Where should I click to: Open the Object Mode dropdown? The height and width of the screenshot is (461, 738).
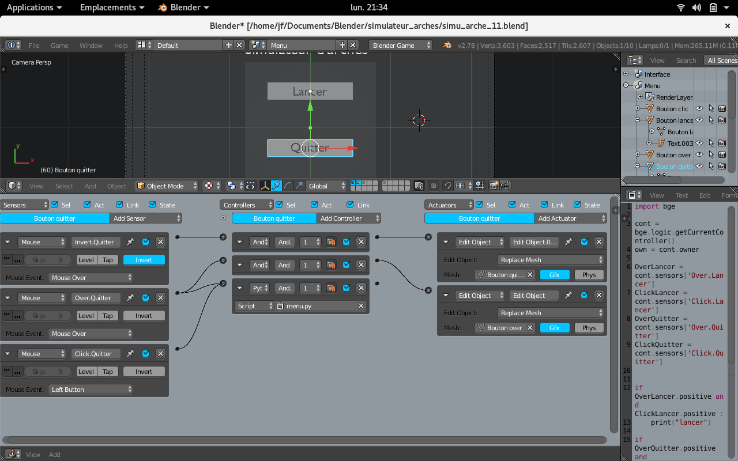click(x=167, y=186)
